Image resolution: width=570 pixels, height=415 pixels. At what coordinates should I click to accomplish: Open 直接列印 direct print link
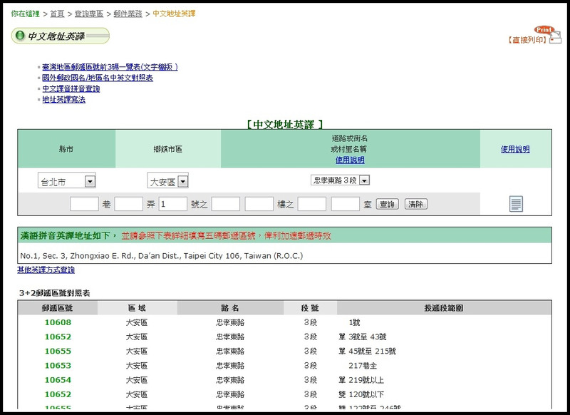pyautogui.click(x=527, y=40)
